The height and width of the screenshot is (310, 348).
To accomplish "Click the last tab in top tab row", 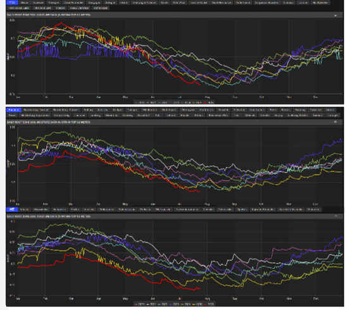I will coord(320,3).
